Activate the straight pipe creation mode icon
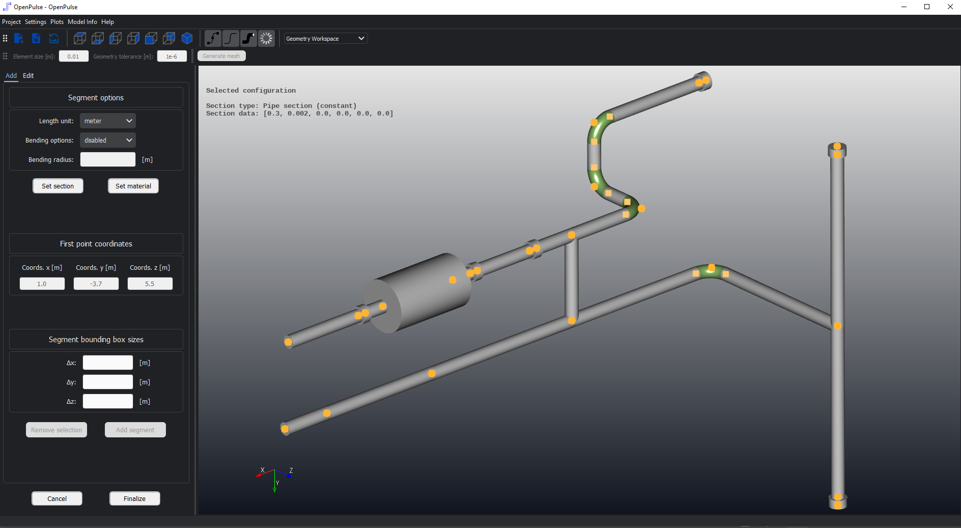This screenshot has height=528, width=961. pos(230,38)
